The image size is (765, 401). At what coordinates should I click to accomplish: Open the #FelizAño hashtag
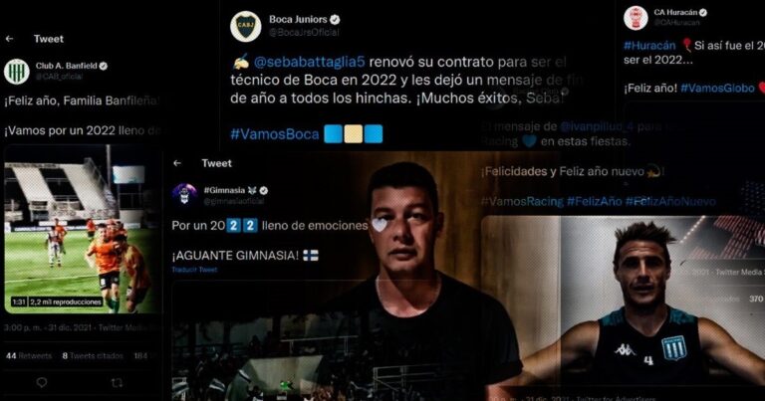pos(595,201)
